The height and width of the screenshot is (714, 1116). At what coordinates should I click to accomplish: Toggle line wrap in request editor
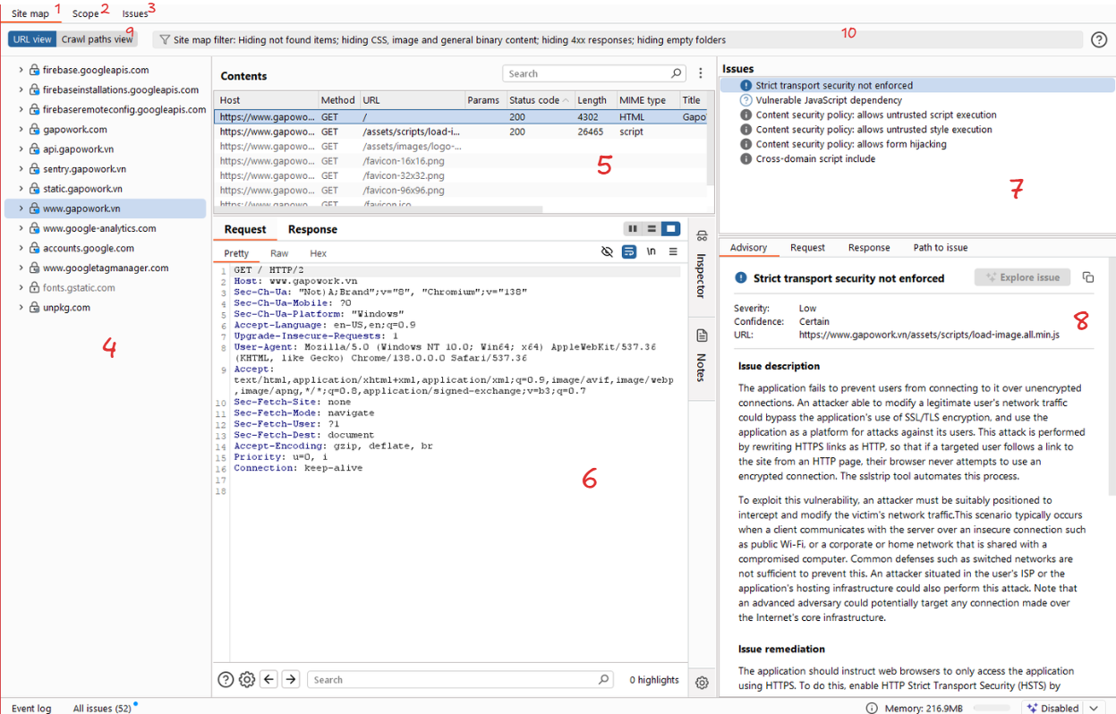629,252
